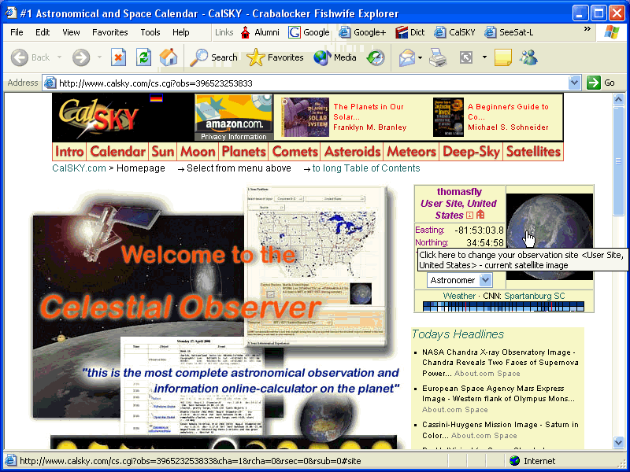Click the address bar URL field
630x472 pixels.
(x=313, y=83)
